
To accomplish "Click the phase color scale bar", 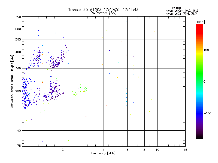I will click(x=199, y=81).
